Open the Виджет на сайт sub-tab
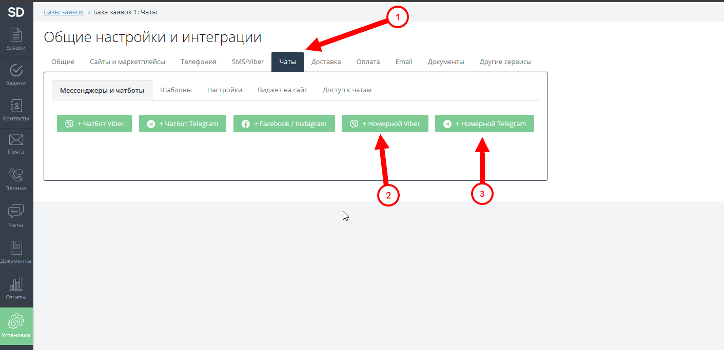This screenshot has height=350, width=724. [x=283, y=90]
